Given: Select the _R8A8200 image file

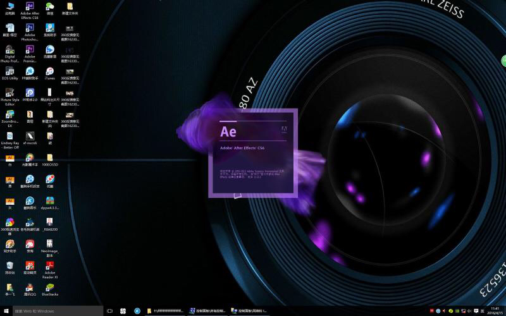Looking at the screenshot, I should pos(50,225).
